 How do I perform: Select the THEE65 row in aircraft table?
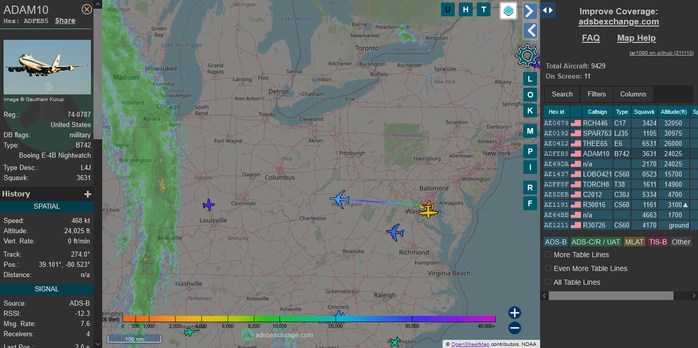pos(620,143)
